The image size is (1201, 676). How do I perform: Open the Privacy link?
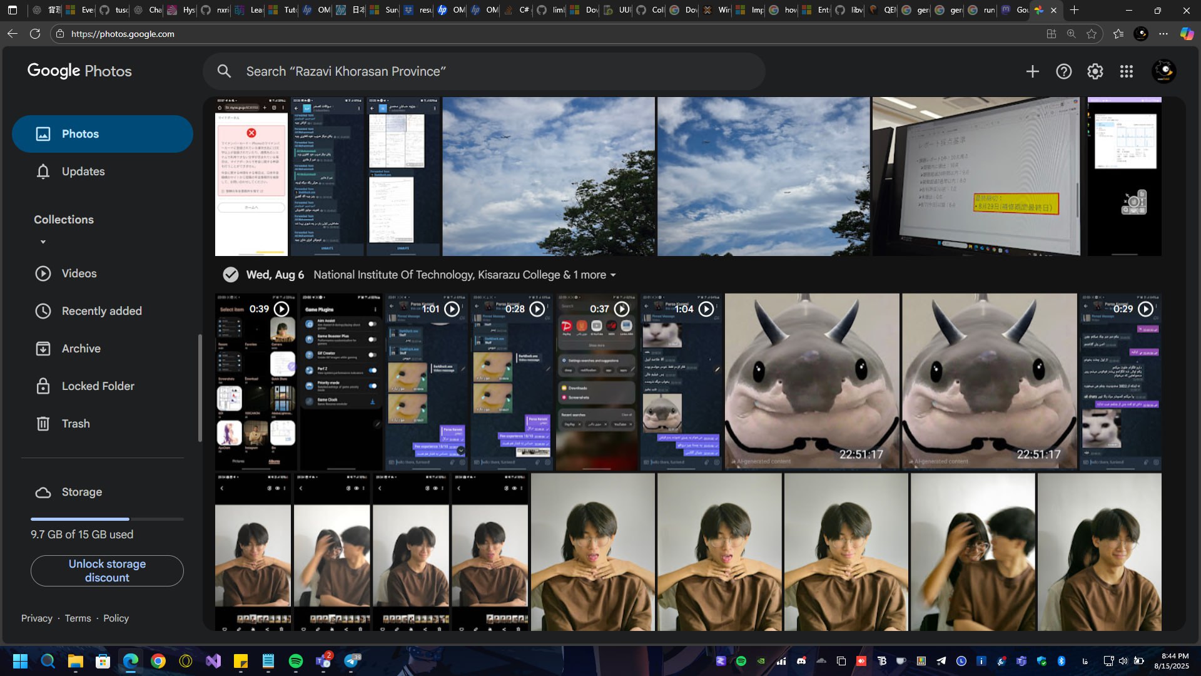36,618
